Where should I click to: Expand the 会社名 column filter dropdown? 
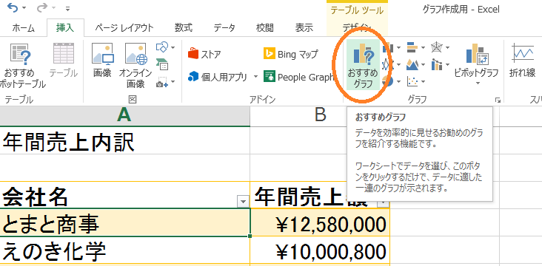coord(244,201)
